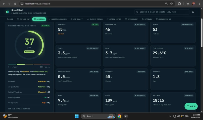203x120 pixels.
Task: Click the browser forward arrow
Action: (9, 4)
